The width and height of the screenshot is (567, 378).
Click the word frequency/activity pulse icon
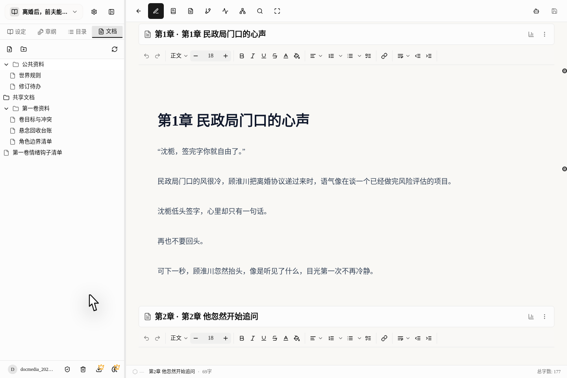[225, 11]
